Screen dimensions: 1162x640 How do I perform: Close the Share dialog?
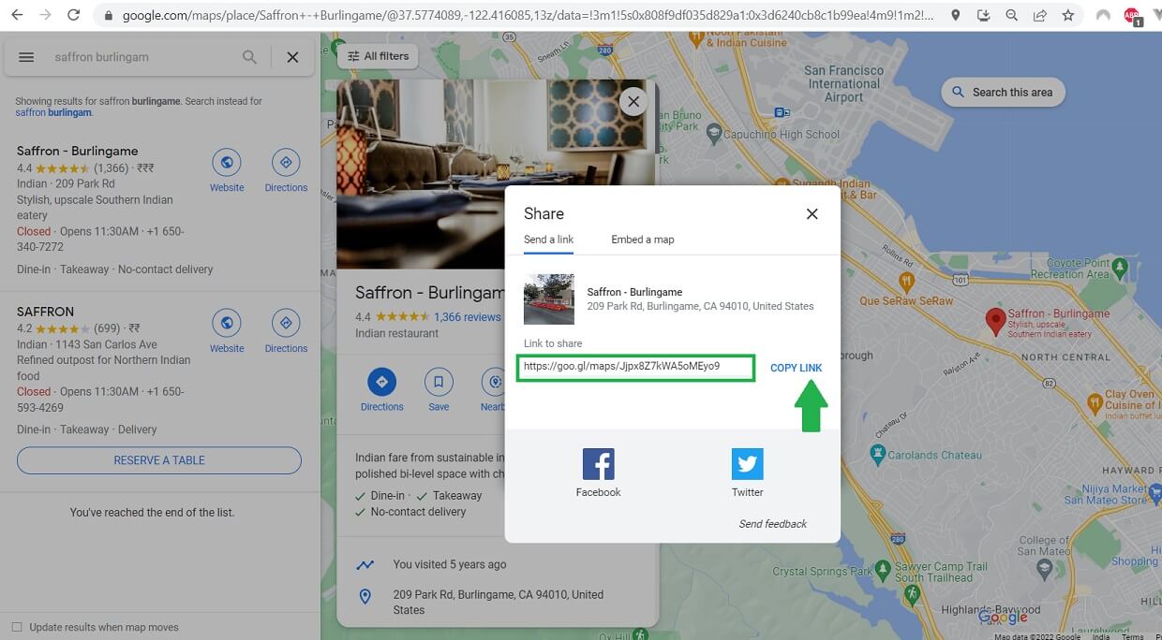click(812, 213)
